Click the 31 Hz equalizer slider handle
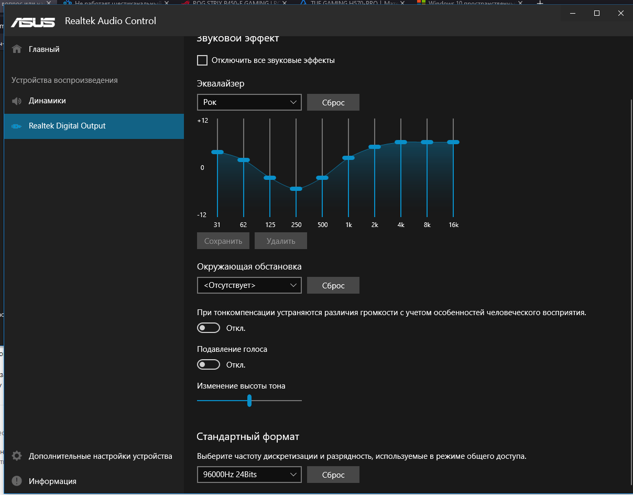Image resolution: width=633 pixels, height=495 pixels. click(217, 152)
